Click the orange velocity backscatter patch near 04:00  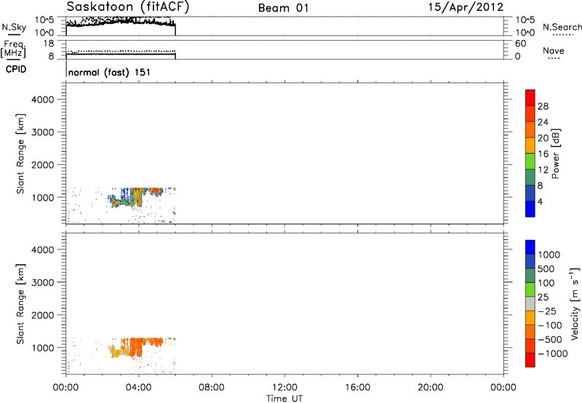pyautogui.click(x=137, y=347)
